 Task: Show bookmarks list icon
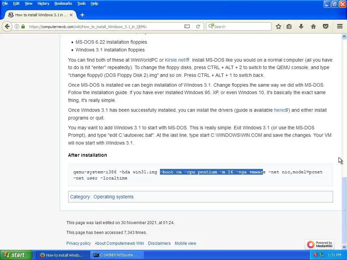[x=289, y=26]
